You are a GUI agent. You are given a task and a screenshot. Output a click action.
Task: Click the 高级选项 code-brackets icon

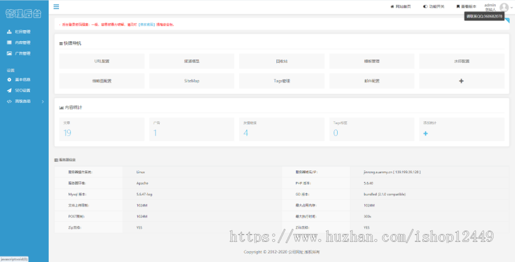tap(9, 101)
